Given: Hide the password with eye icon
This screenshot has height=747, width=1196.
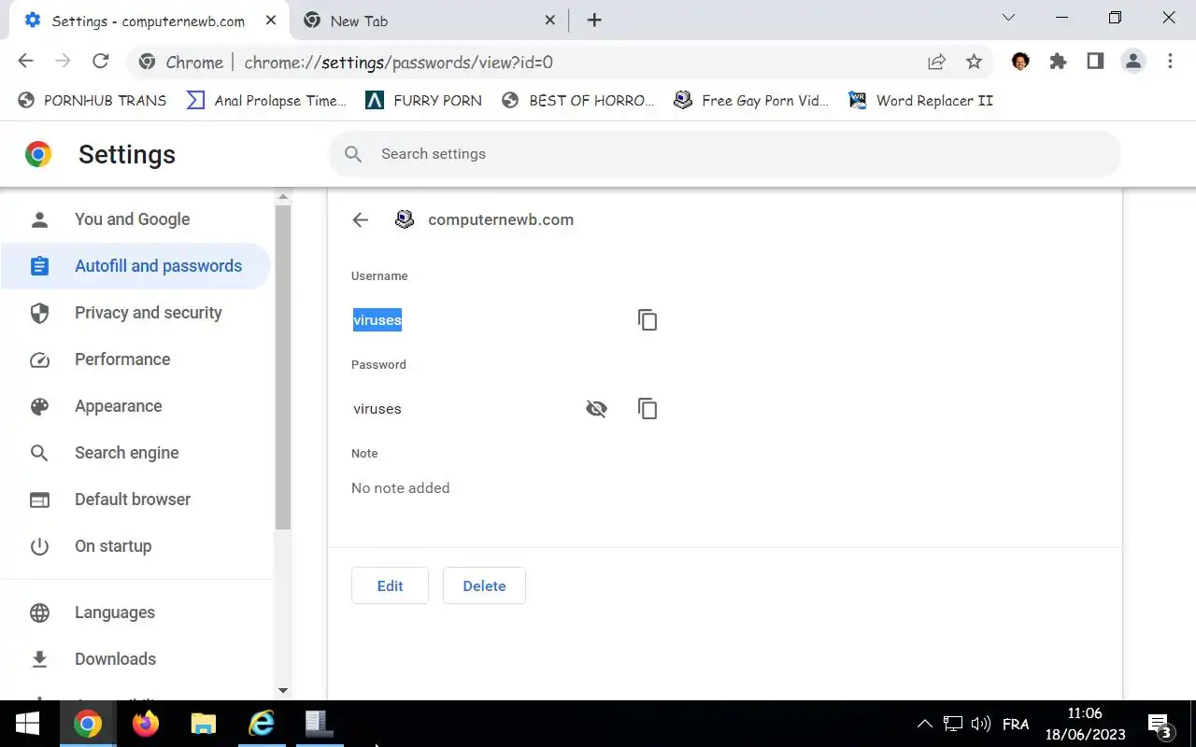Looking at the screenshot, I should [x=596, y=409].
